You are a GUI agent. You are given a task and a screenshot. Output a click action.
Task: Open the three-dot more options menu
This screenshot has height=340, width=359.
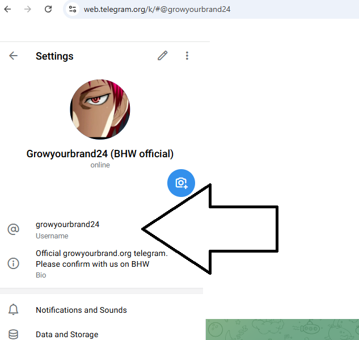(x=187, y=56)
